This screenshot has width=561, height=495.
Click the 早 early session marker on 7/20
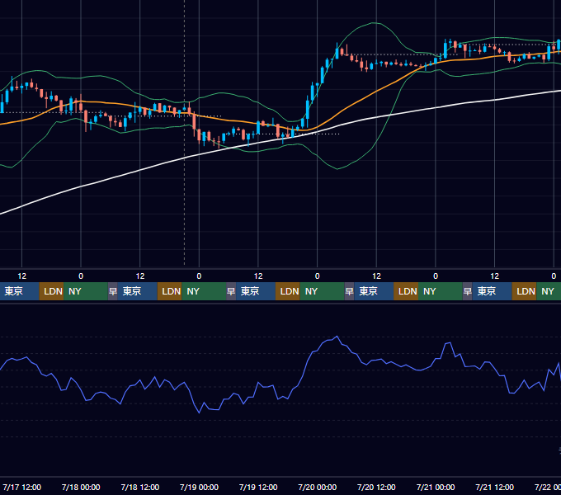point(349,291)
